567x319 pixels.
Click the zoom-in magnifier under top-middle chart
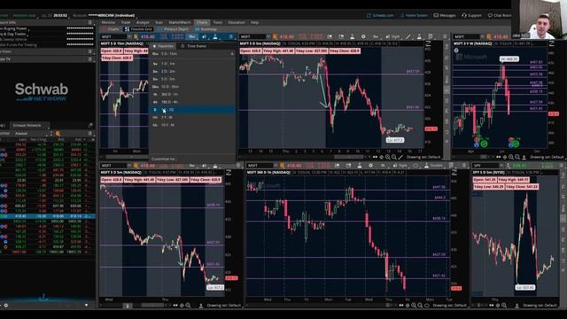tap(388, 157)
